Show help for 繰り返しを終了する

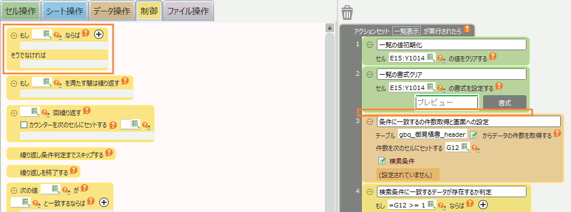pyautogui.click(x=74, y=170)
